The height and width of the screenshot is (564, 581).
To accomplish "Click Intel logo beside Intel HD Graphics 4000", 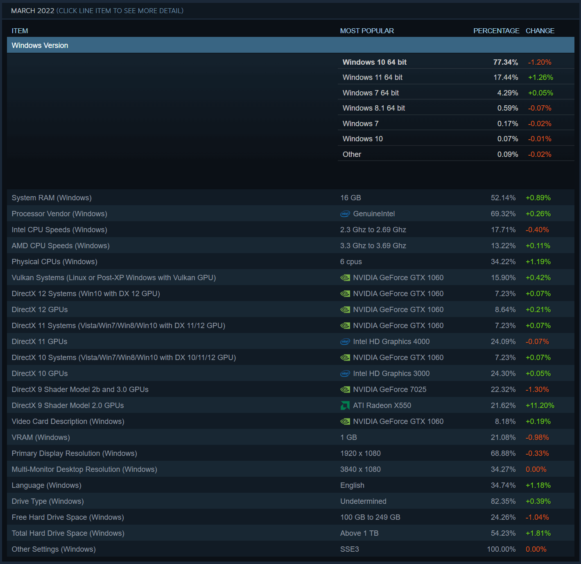I will [x=345, y=342].
